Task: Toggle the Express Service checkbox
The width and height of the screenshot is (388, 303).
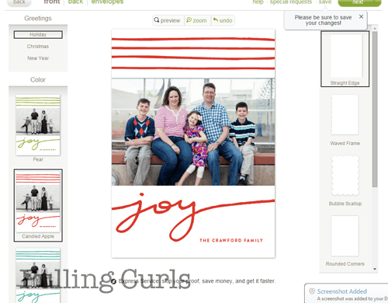Action: coord(113,281)
